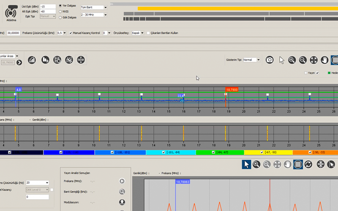Toggle the [-84, -67] level range checkbox
Image resolution: width=338 pixels, height=211 pixels.
click(213, 152)
